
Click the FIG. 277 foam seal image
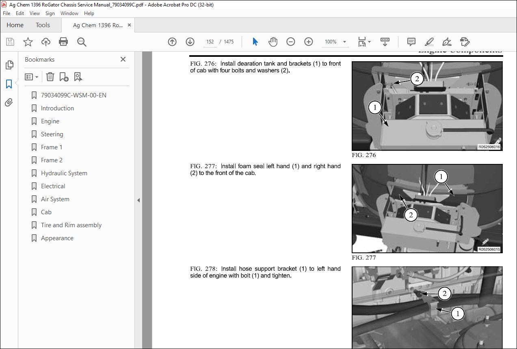click(x=427, y=209)
